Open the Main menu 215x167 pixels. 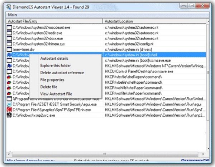click(x=13, y=15)
